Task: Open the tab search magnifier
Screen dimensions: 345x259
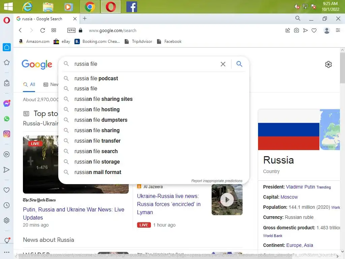Action: point(298,18)
